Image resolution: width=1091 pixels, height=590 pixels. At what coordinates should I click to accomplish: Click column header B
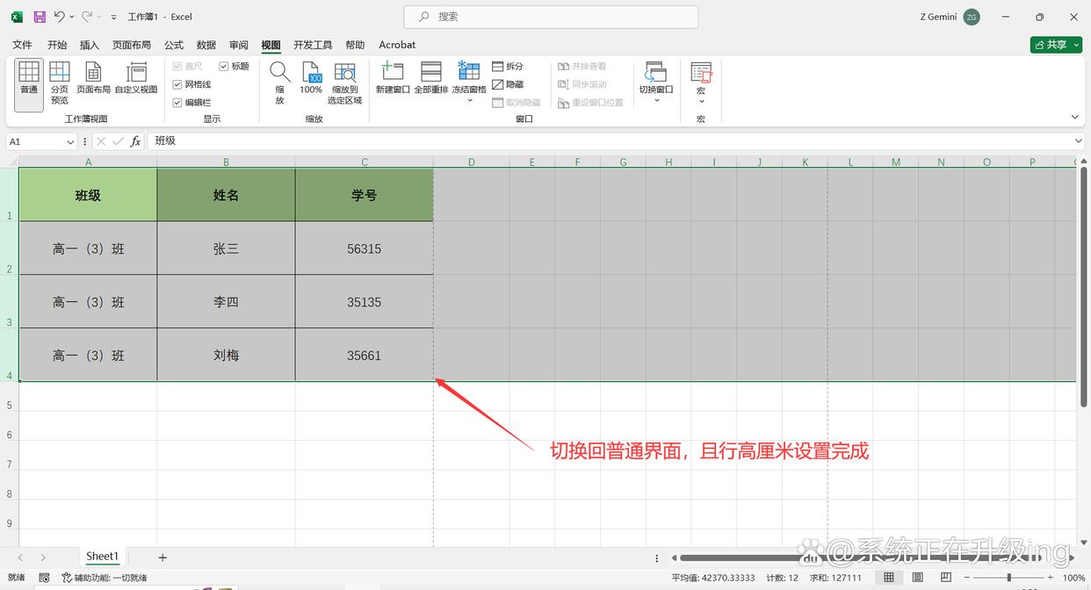pos(226,162)
